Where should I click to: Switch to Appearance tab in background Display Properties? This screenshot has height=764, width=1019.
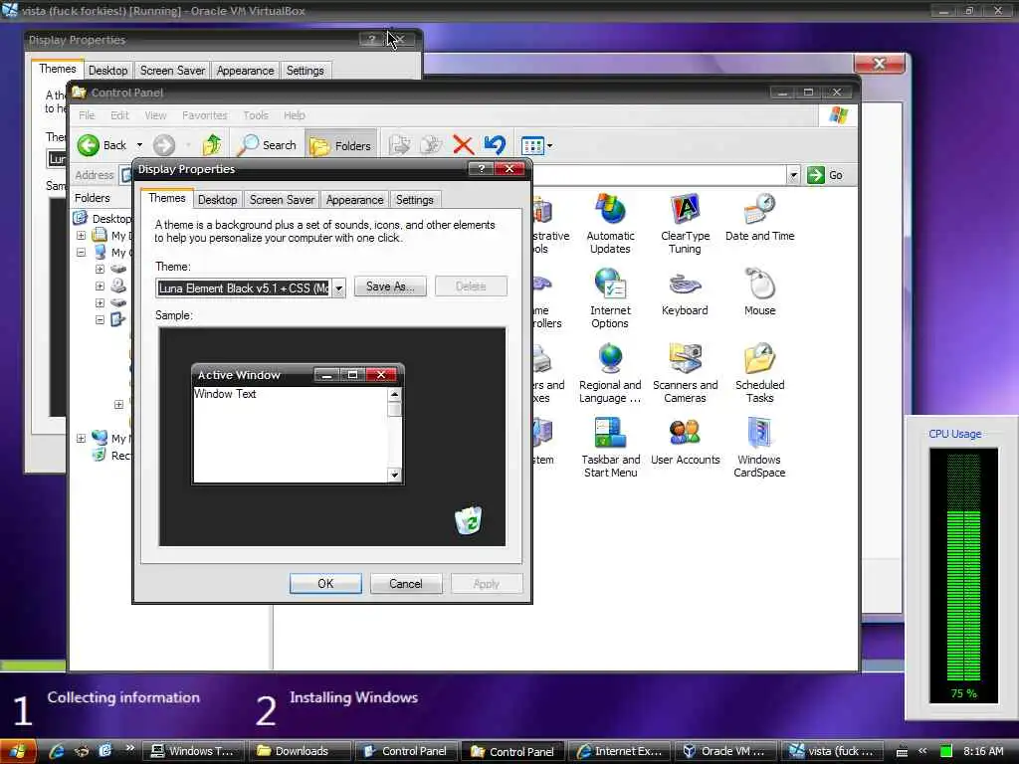click(x=245, y=71)
